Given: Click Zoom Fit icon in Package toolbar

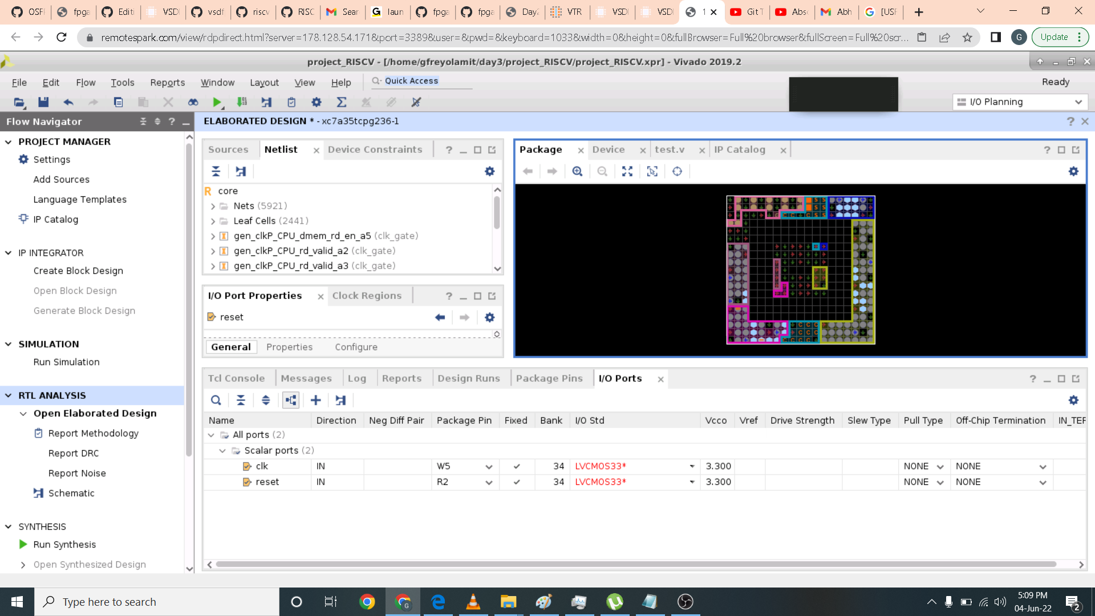Looking at the screenshot, I should 627,172.
